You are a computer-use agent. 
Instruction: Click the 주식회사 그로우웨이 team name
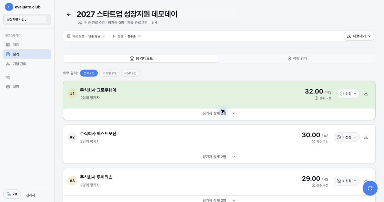pos(98,90)
